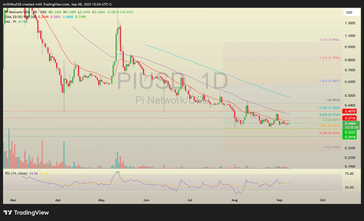Click the 3.618 (0.9986) Fibonacci label

tap(329, 40)
